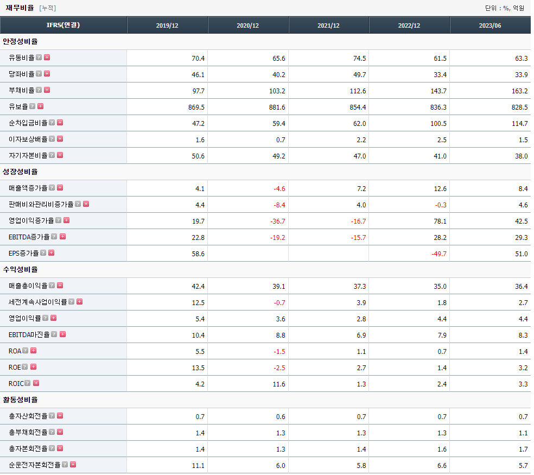
Task: Open help icon for 유보율
Action: 33,106
